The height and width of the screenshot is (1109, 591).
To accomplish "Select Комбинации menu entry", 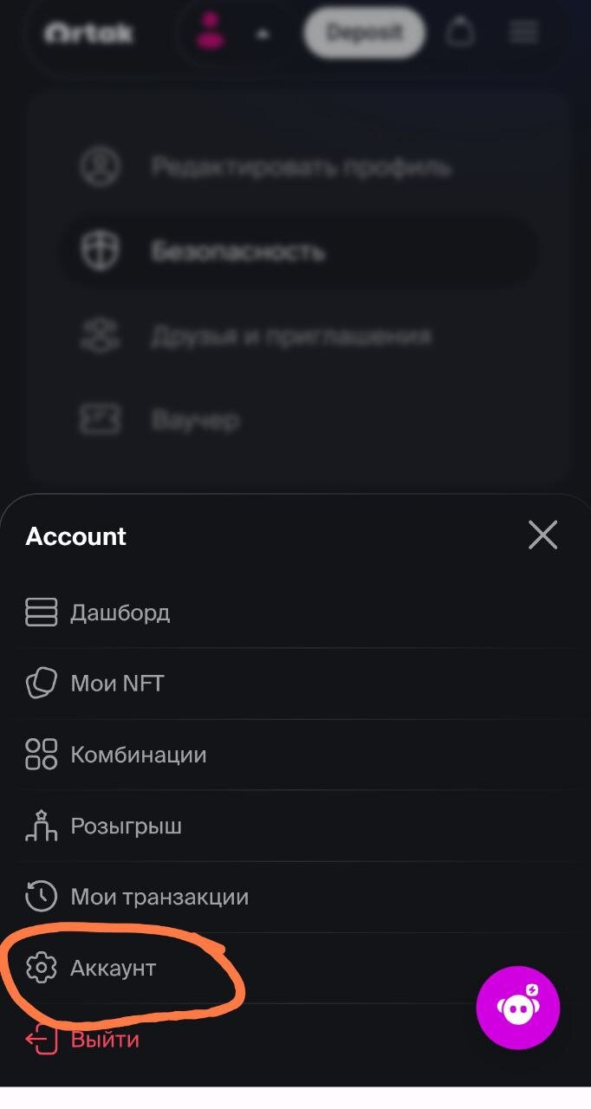I will pyautogui.click(x=138, y=755).
